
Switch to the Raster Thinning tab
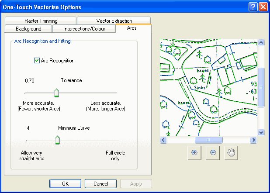point(41,21)
